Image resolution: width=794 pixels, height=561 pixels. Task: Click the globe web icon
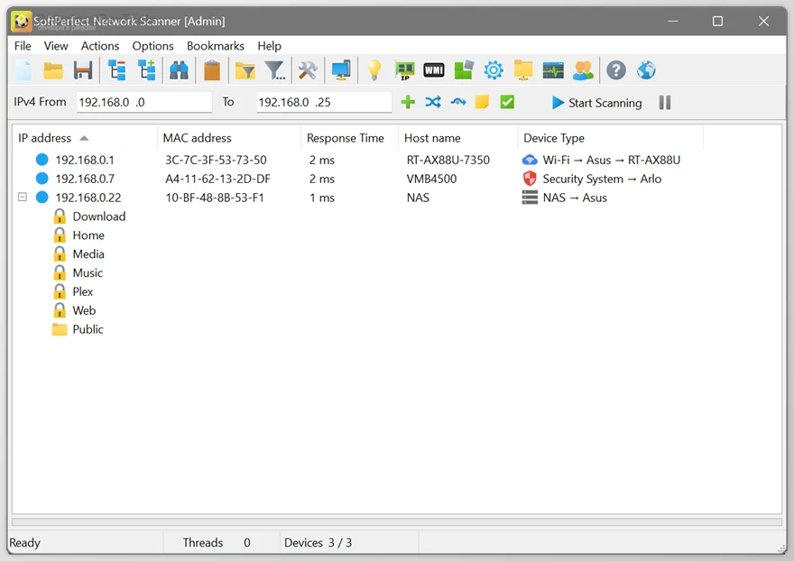point(646,70)
